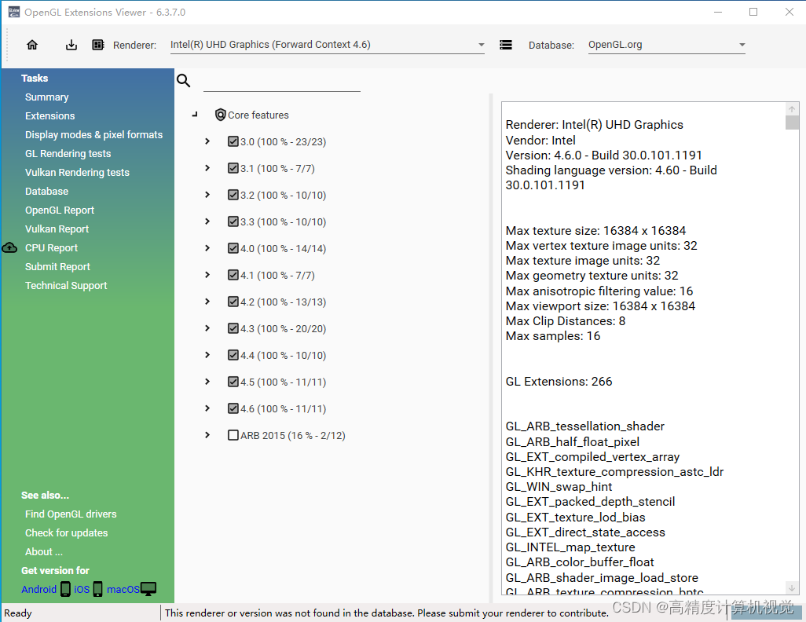Click the info panel scroll-down arrow
This screenshot has height=622, width=806.
(x=792, y=587)
